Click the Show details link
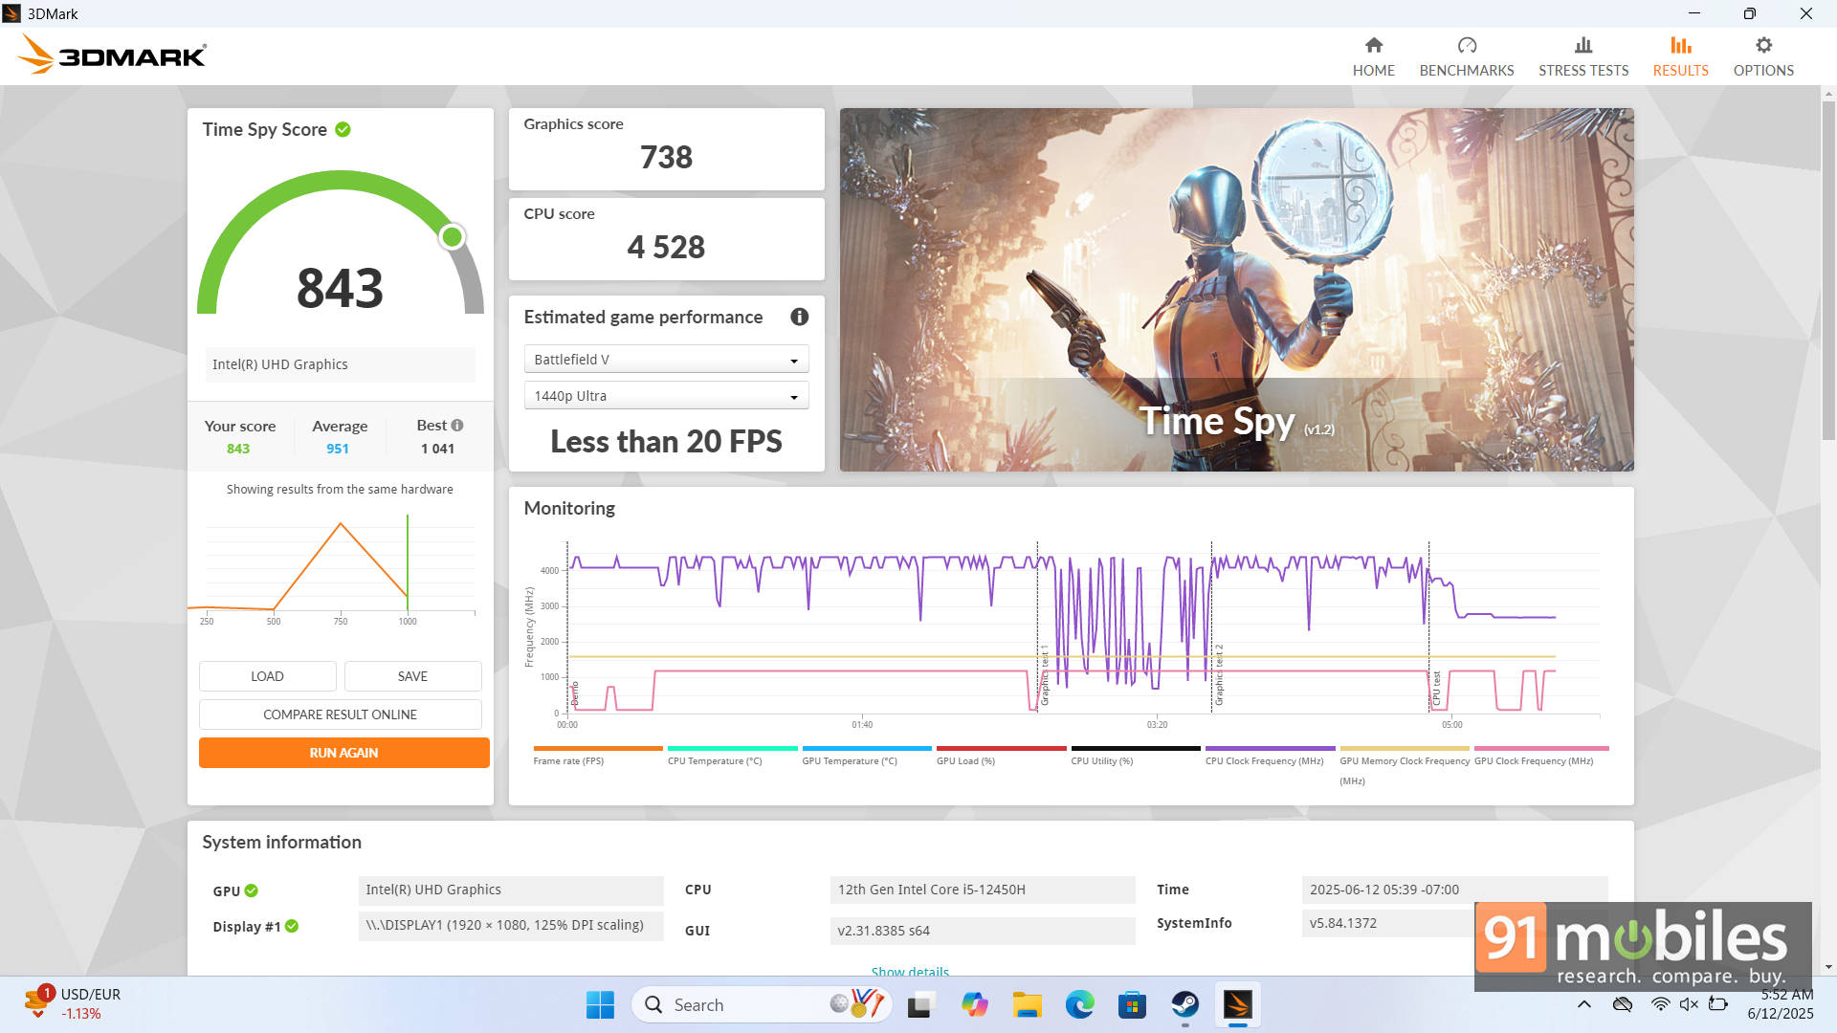 [x=910, y=970]
